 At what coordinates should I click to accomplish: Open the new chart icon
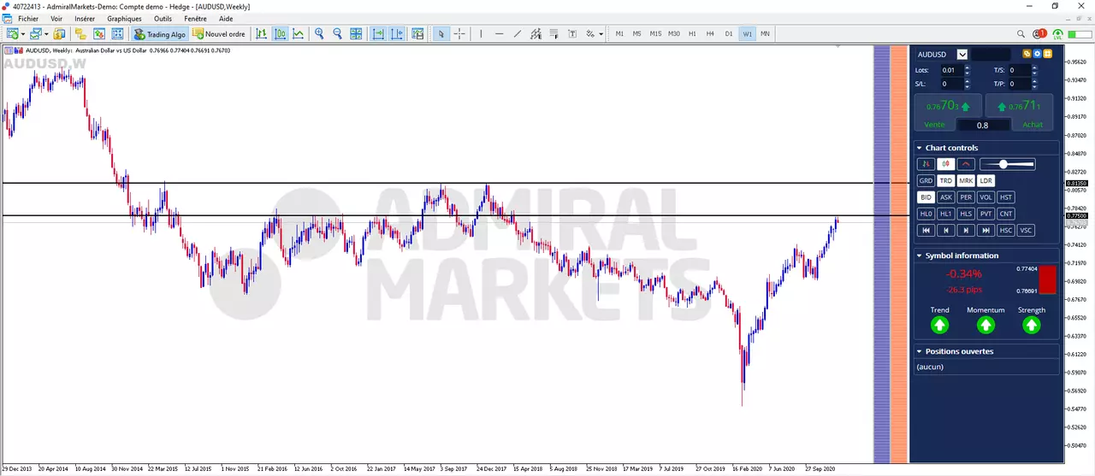coord(14,34)
